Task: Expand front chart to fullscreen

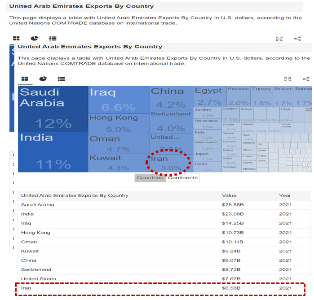Action: tap(288, 79)
